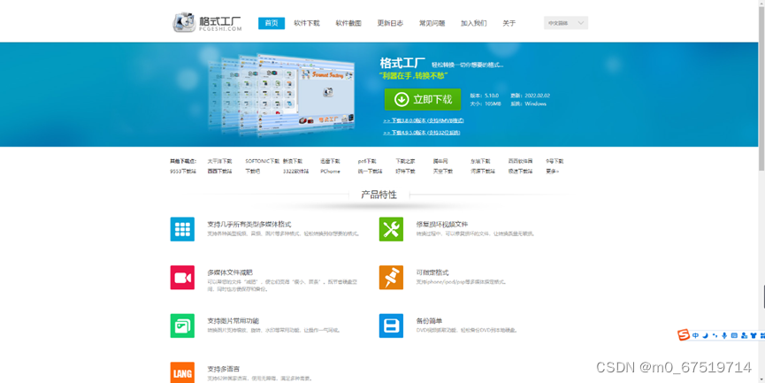
Task: Click the red video camera icon
Action: (182, 277)
